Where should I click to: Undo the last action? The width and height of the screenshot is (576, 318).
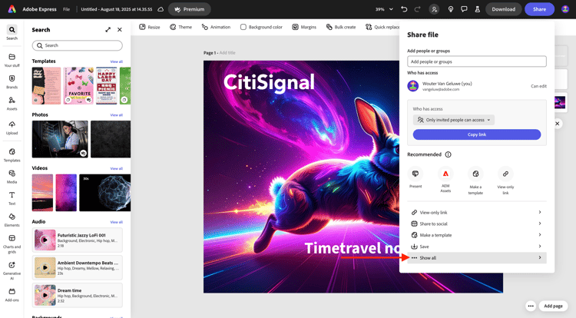pyautogui.click(x=404, y=9)
